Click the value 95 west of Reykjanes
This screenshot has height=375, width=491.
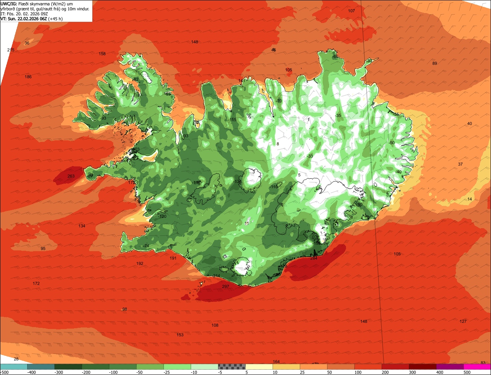coord(43,248)
